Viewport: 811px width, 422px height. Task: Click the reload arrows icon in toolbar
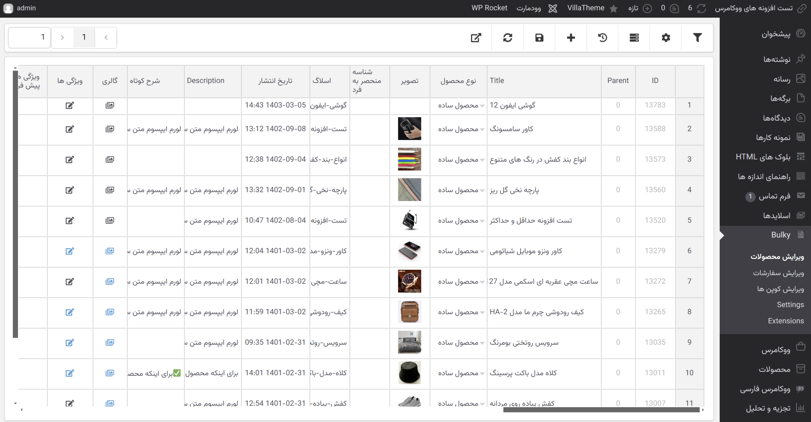tap(508, 38)
